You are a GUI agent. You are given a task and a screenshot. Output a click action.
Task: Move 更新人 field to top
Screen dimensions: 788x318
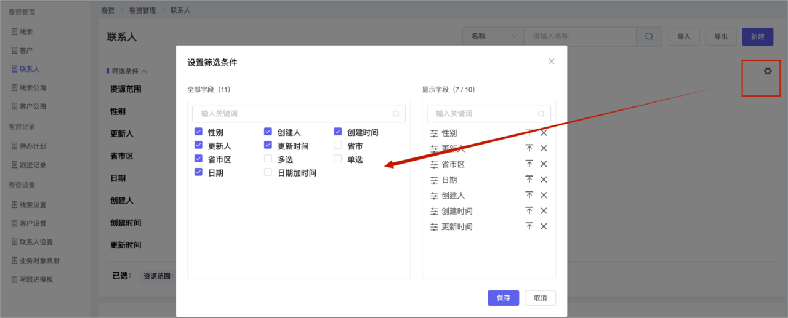click(x=529, y=148)
